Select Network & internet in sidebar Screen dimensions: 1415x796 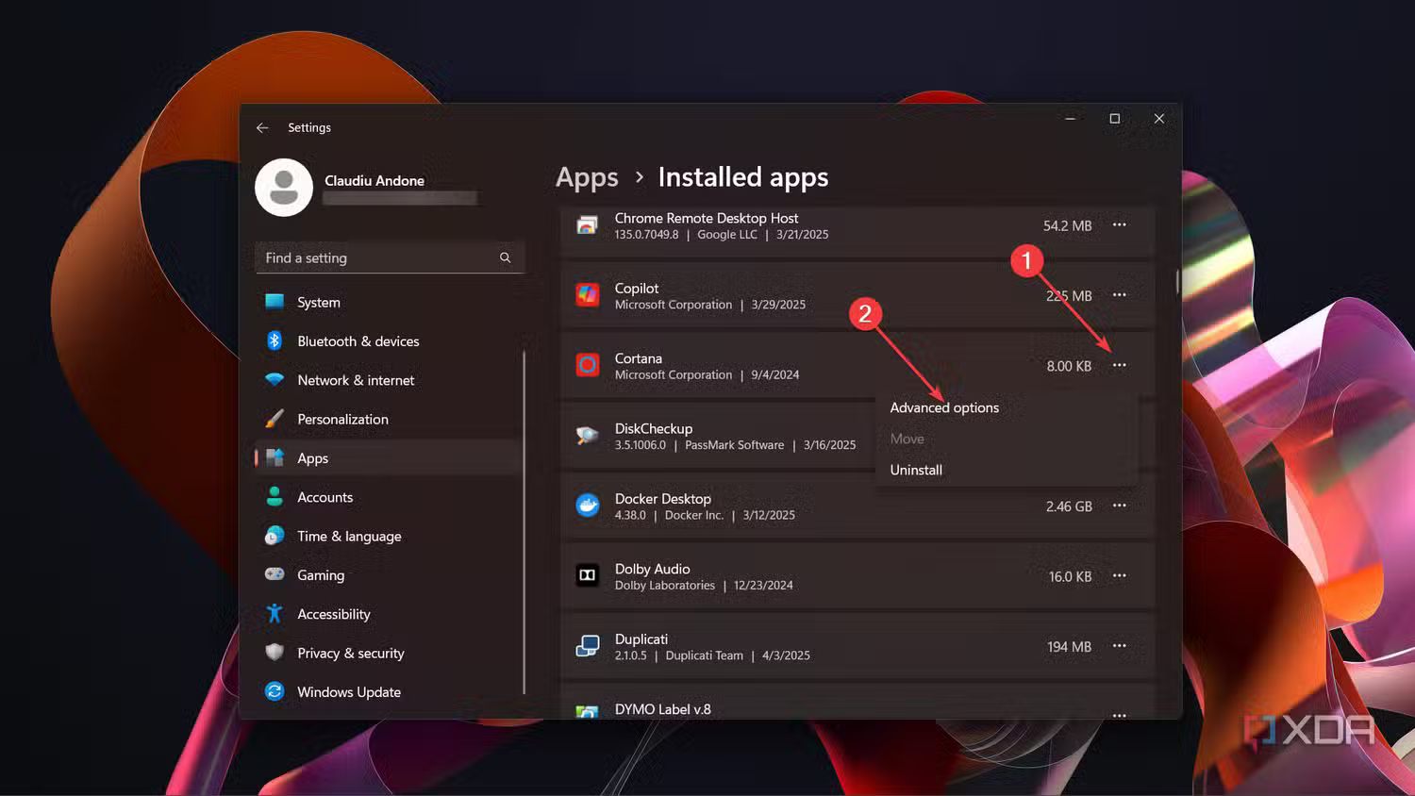pos(356,380)
